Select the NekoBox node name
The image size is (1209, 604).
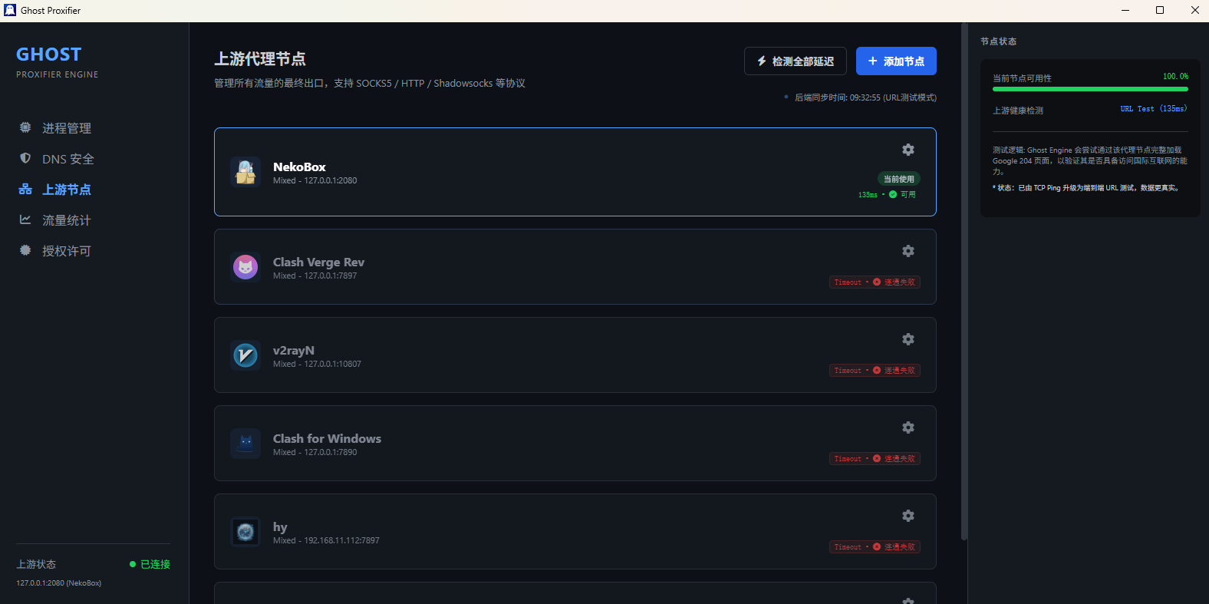tap(299, 167)
